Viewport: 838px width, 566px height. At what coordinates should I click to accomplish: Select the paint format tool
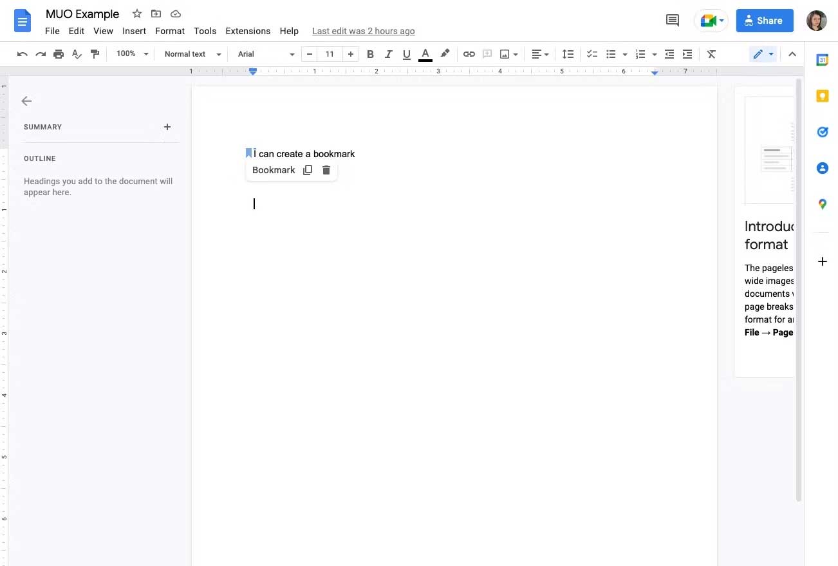tap(95, 54)
